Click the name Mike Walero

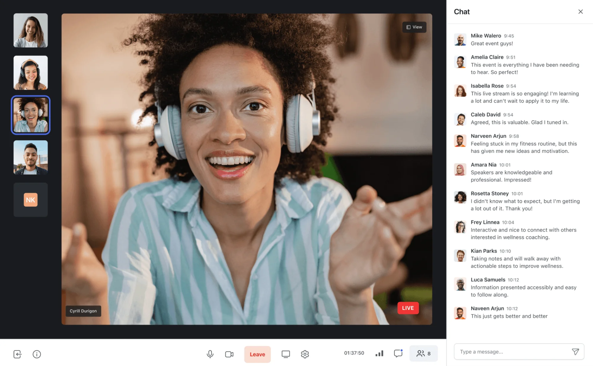pyautogui.click(x=486, y=36)
